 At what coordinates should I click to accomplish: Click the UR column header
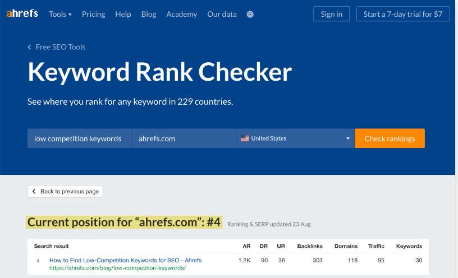[x=281, y=246]
